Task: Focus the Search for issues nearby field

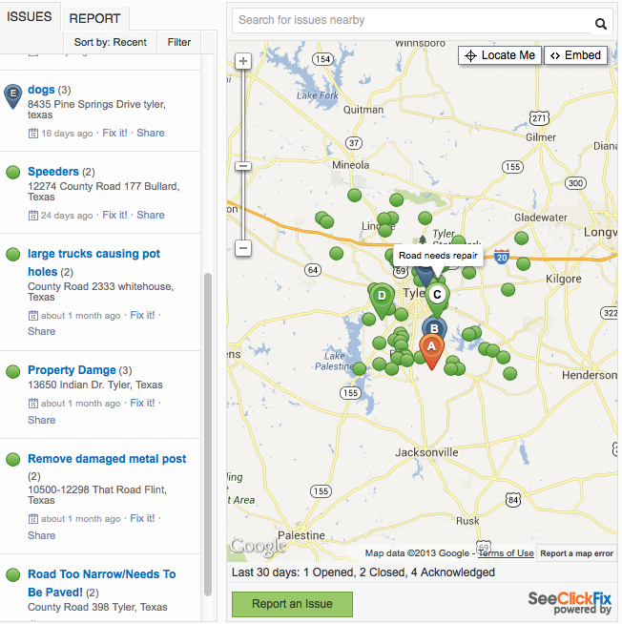Action: point(412,20)
